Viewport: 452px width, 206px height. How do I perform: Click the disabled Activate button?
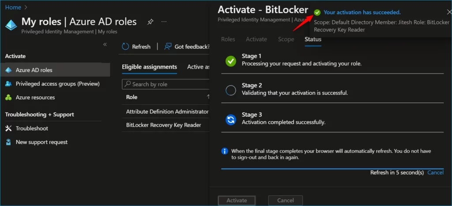click(237, 200)
